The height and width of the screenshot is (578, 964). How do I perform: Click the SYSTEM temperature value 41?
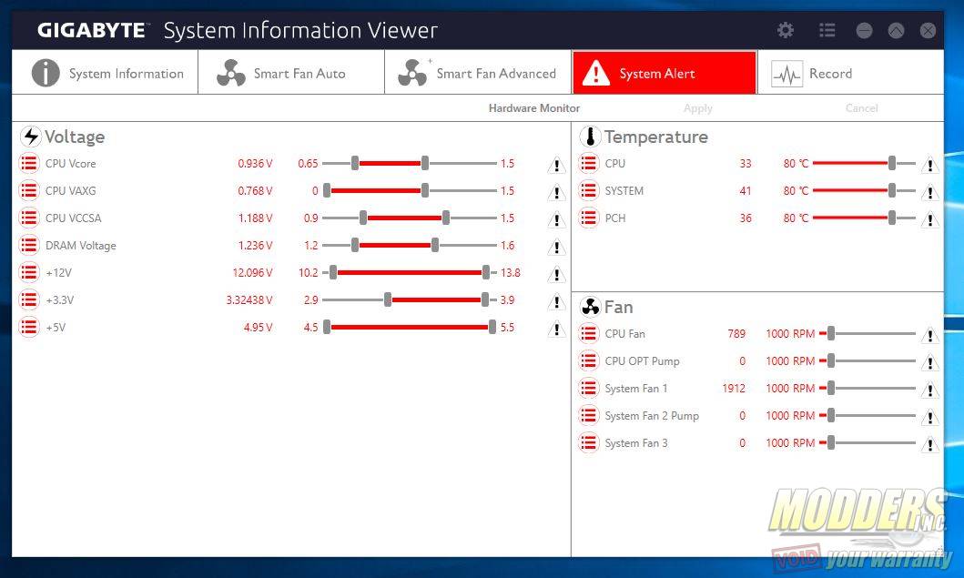pos(746,190)
